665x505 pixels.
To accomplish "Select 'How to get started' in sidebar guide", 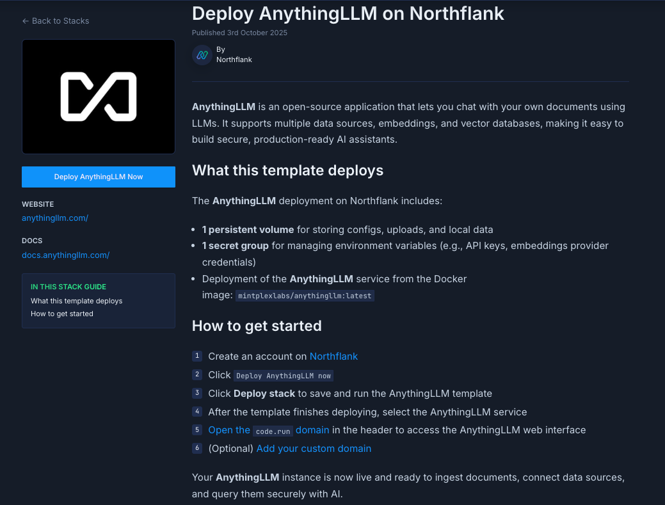I will [x=62, y=314].
